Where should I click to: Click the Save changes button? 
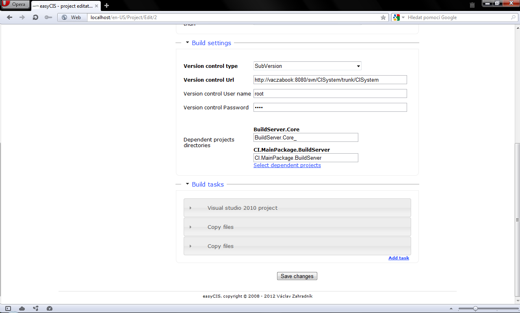[x=297, y=276]
